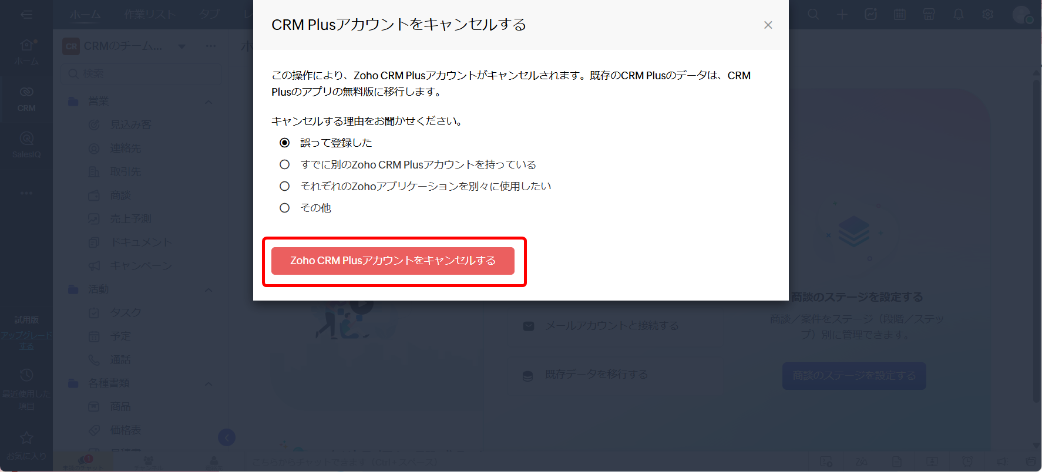Open the user profile avatar
Screen dimensions: 1042x472
pos(1023,14)
